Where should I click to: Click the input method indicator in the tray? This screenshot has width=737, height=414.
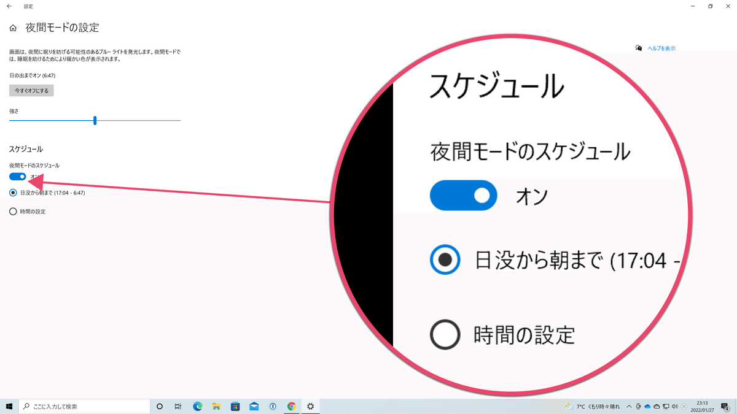[684, 406]
